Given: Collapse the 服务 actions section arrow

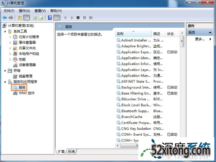Looking at the screenshot, I should point(210,32).
